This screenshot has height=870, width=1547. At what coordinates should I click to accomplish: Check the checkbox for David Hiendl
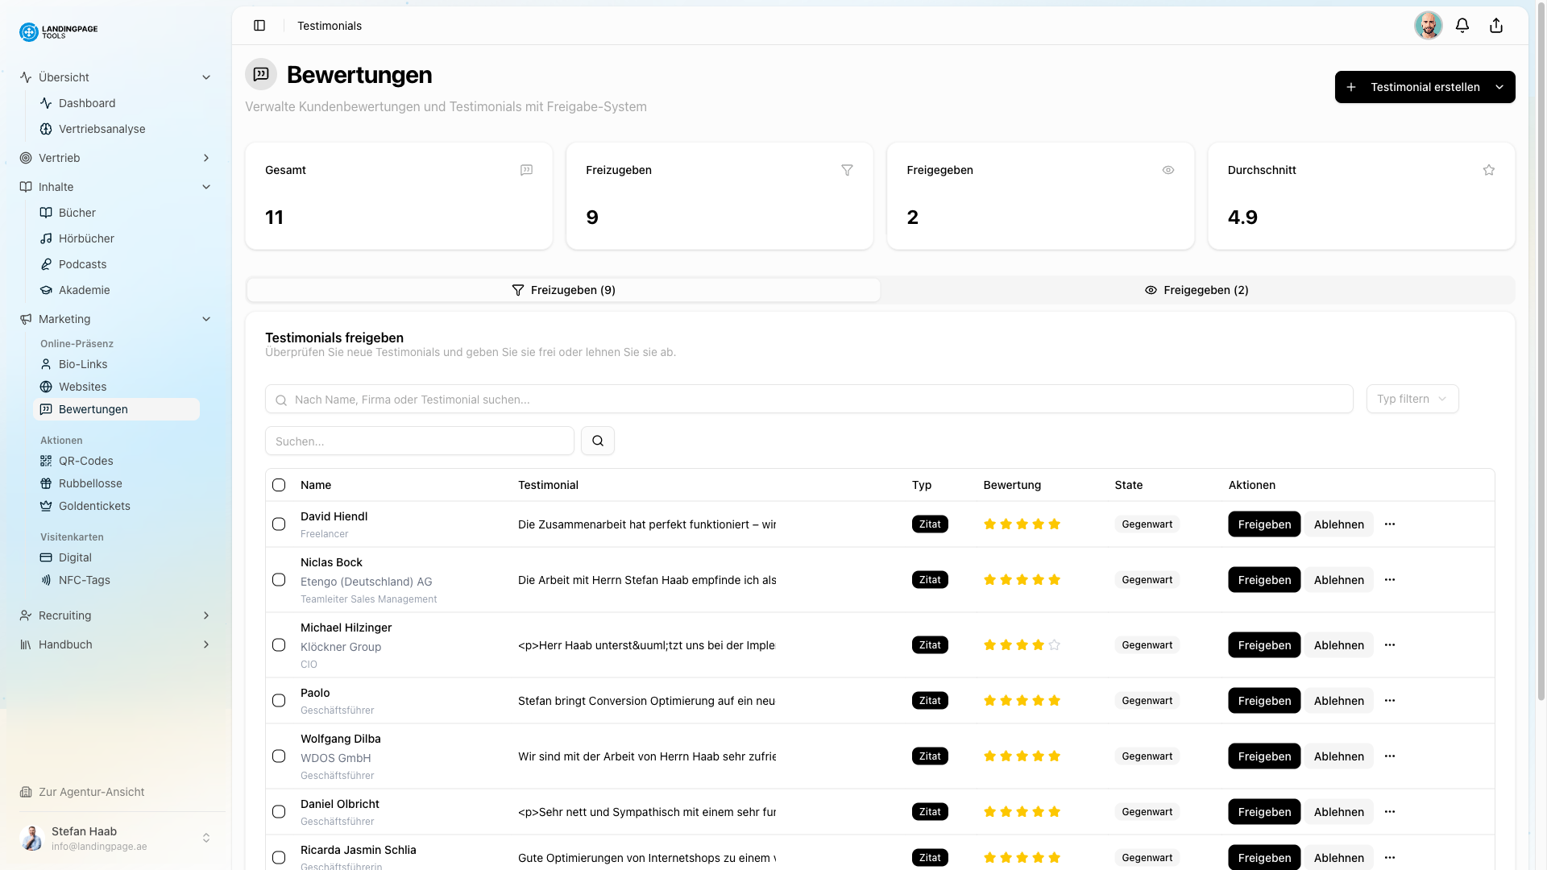click(279, 524)
